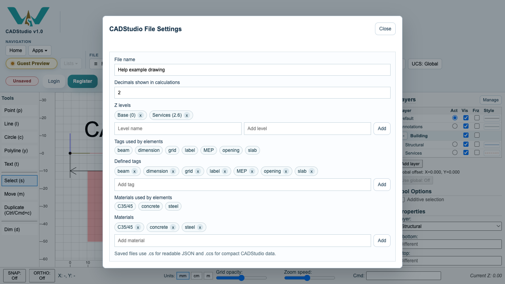Viewport: 505px width, 284px height.
Task: Delete the grid defined tag
Action: 198,171
